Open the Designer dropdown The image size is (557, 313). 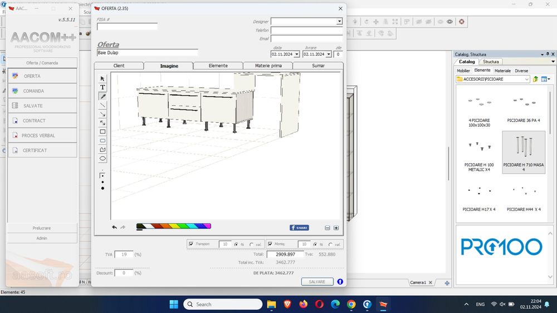coord(339,22)
